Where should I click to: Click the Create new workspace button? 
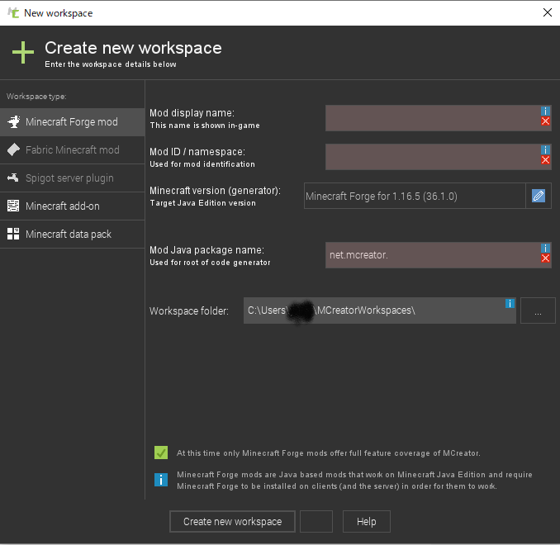coord(232,522)
